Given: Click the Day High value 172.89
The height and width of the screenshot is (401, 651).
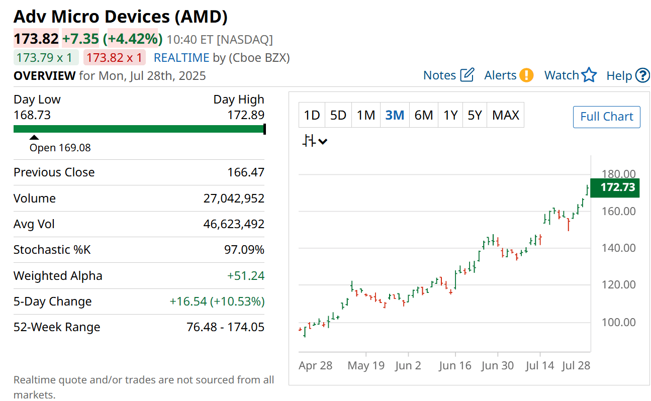Looking at the screenshot, I should tap(246, 115).
